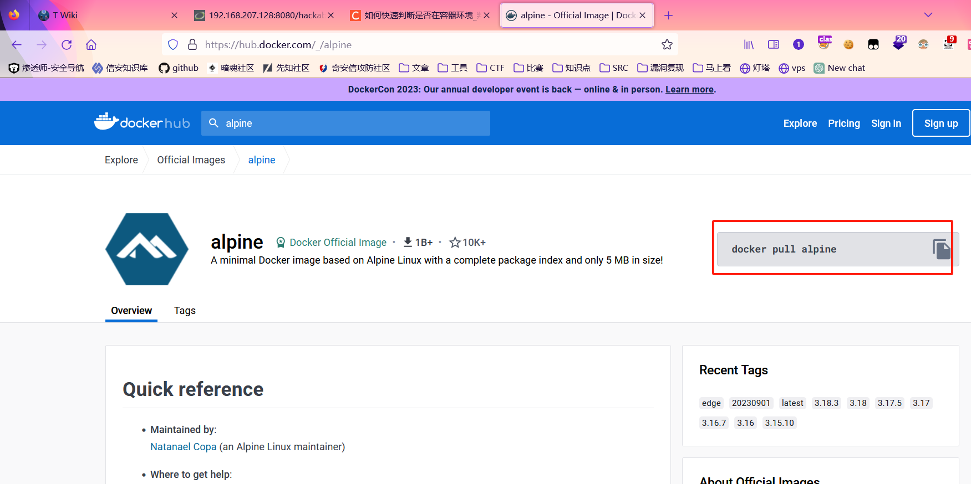Open the SRC bookmarks folder
The height and width of the screenshot is (484, 971).
point(614,68)
